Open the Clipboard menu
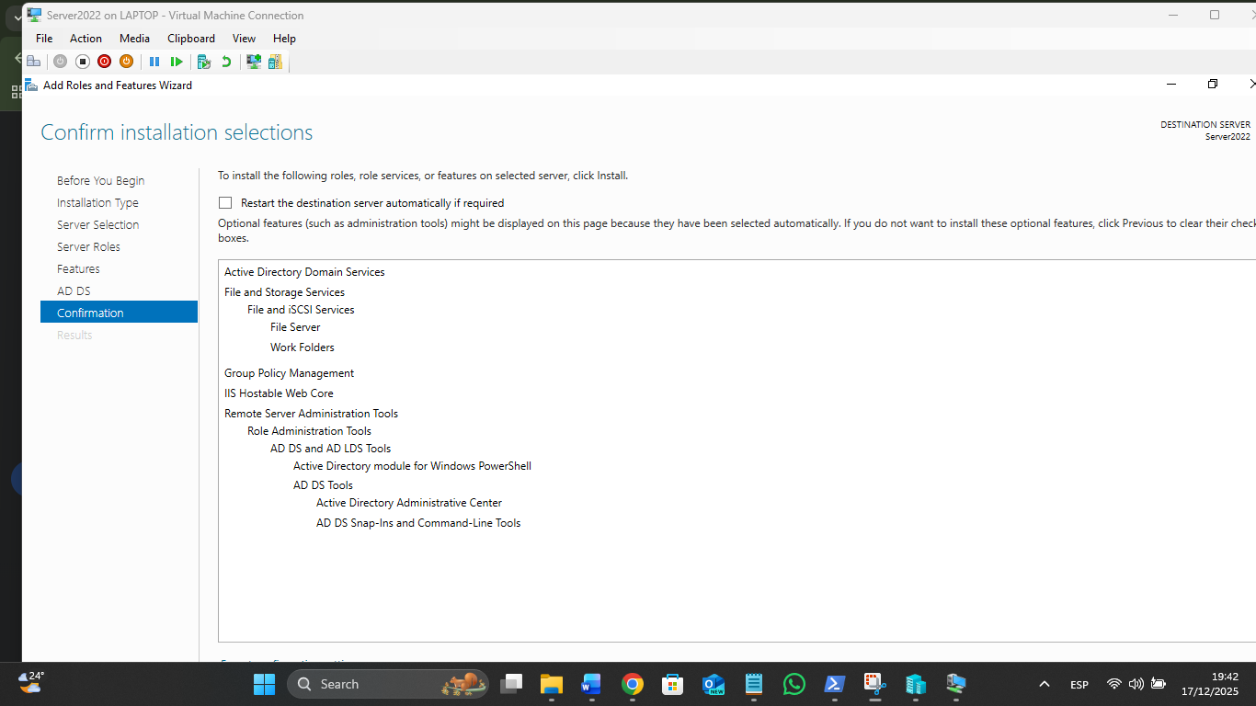This screenshot has width=1256, height=706. (191, 39)
